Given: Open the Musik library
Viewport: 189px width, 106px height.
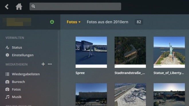Looking at the screenshot, I should 17,97.
